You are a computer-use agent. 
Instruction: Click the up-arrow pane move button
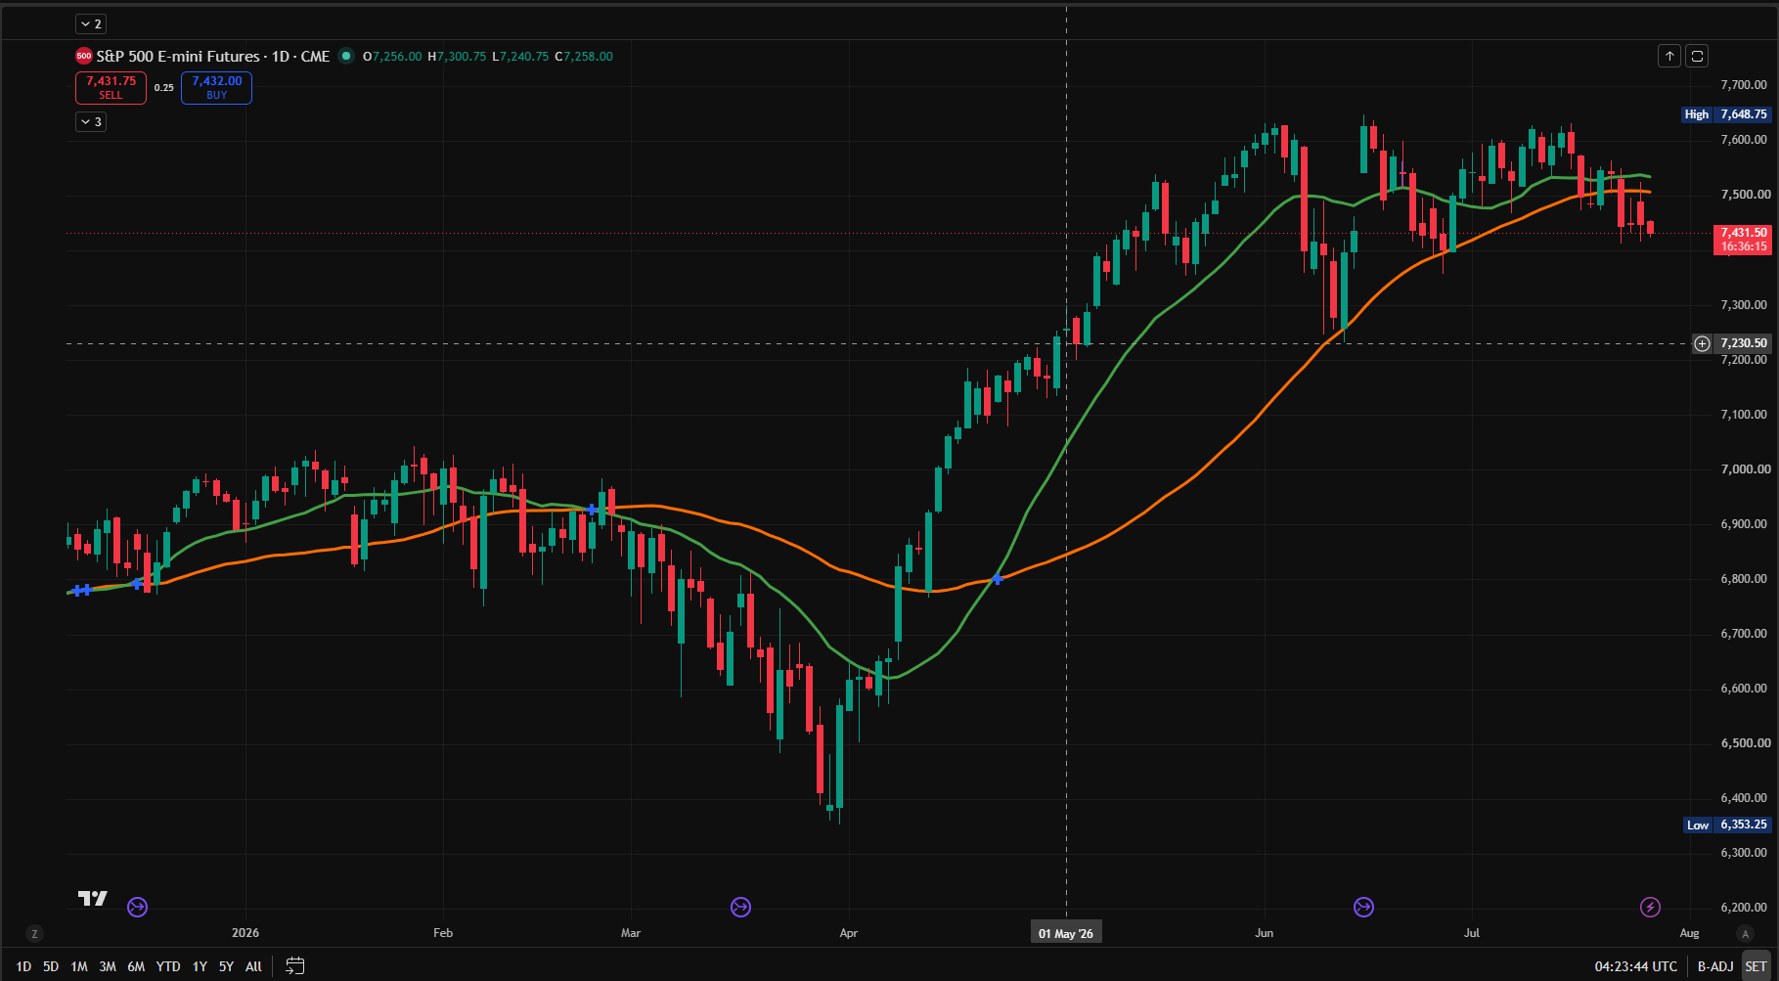[1669, 56]
